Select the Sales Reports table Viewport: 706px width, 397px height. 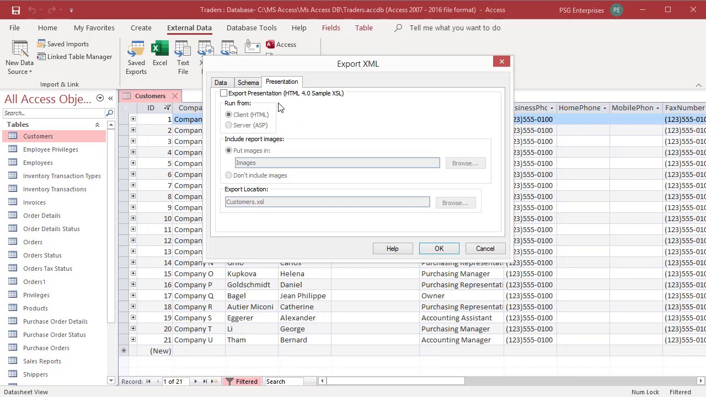(x=42, y=361)
